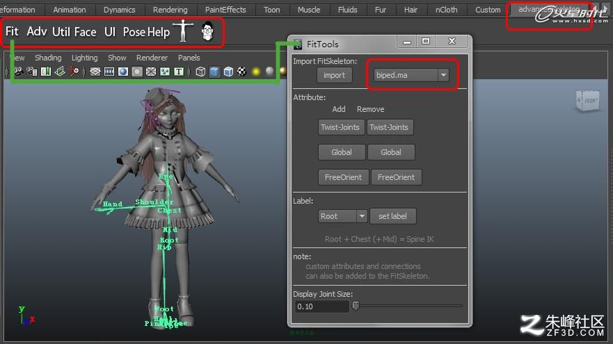Image resolution: width=613 pixels, height=344 pixels.
Task: Enable Smooth Shade All blue cube
Action: pos(214,72)
